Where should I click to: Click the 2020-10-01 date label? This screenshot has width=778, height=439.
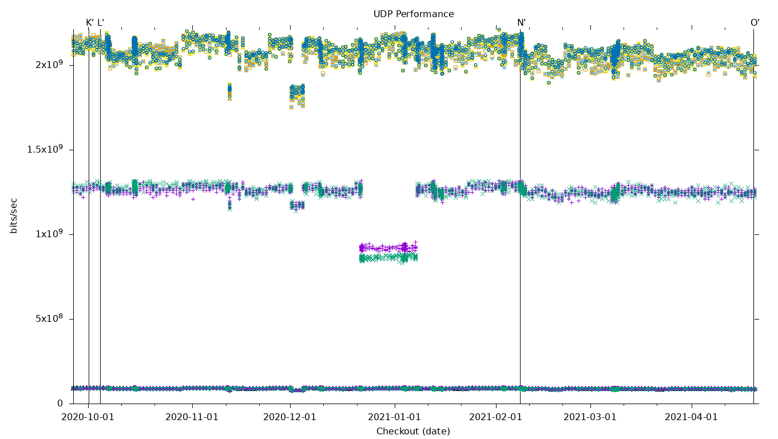click(88, 417)
